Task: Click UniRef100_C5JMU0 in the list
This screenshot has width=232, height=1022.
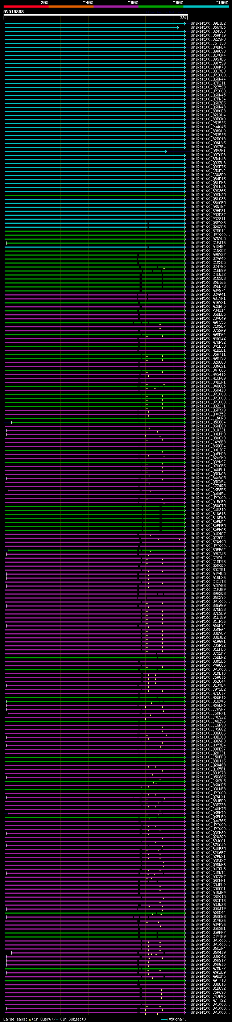Action: [208, 884]
